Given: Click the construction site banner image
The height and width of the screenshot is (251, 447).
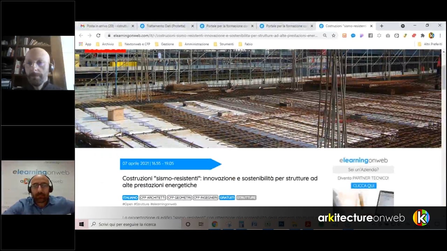Looking at the screenshot, I should point(258,99).
